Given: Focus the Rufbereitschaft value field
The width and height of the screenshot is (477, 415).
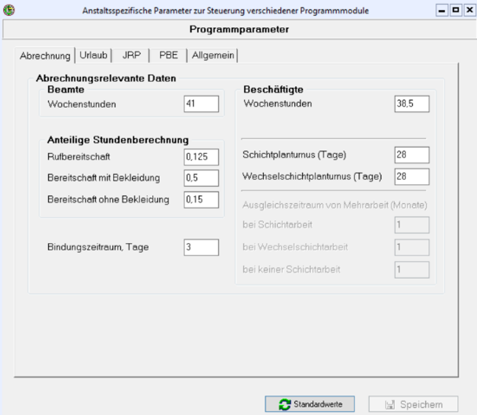Looking at the screenshot, I should 201,157.
